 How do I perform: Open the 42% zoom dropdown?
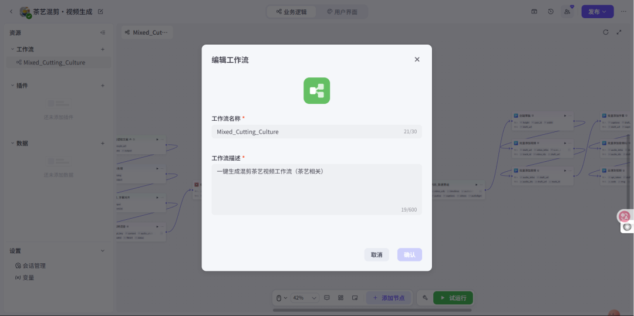click(x=305, y=298)
